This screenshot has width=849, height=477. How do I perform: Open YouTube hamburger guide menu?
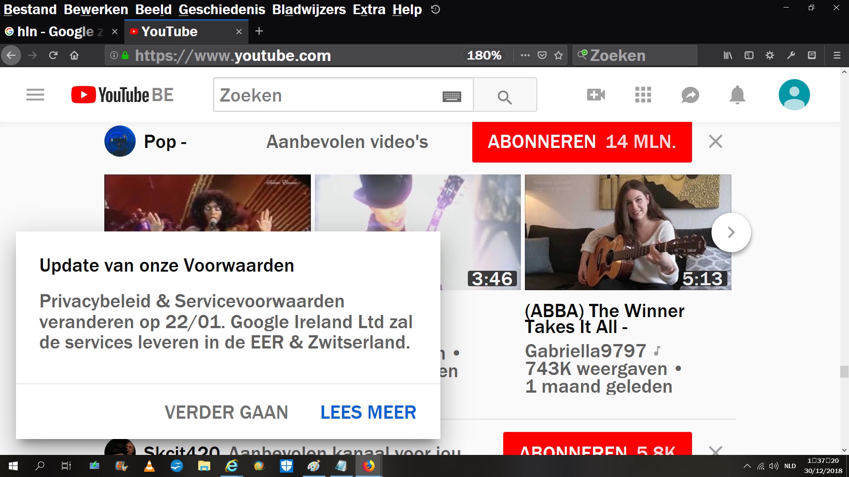35,95
